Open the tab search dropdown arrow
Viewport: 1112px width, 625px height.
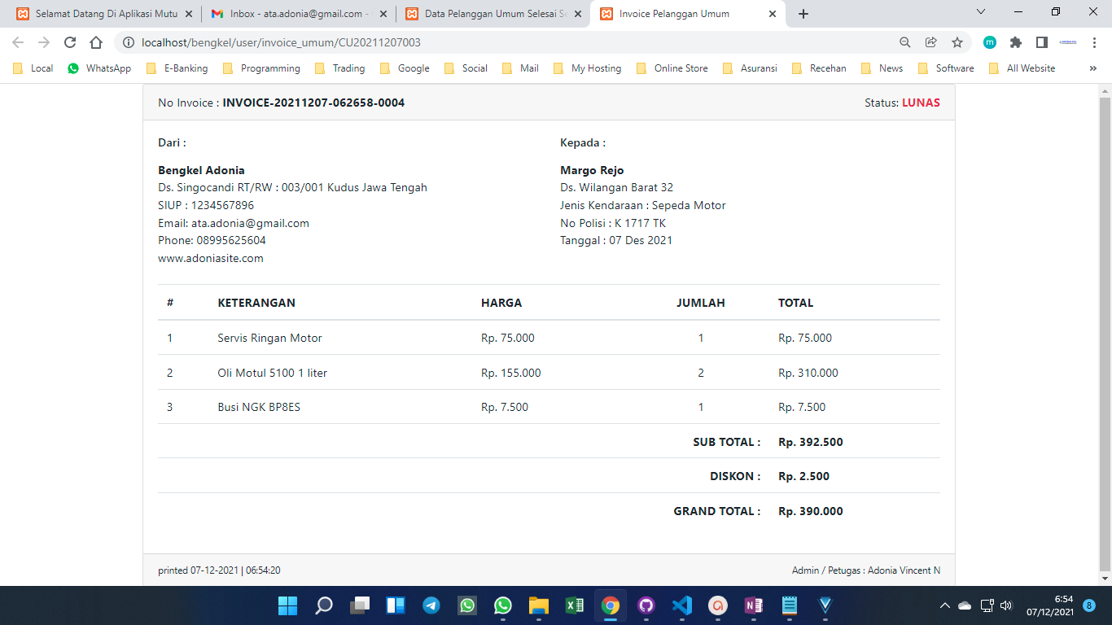point(981,12)
